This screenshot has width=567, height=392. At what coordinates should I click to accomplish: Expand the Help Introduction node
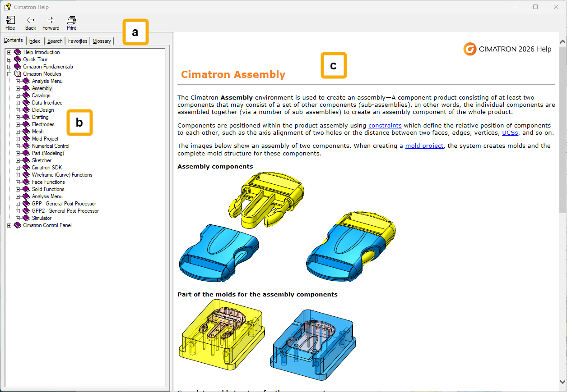pyautogui.click(x=9, y=52)
